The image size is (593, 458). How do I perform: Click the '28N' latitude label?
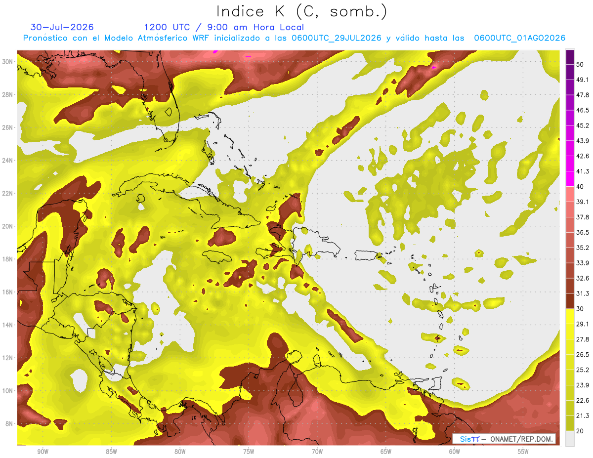pos(7,94)
